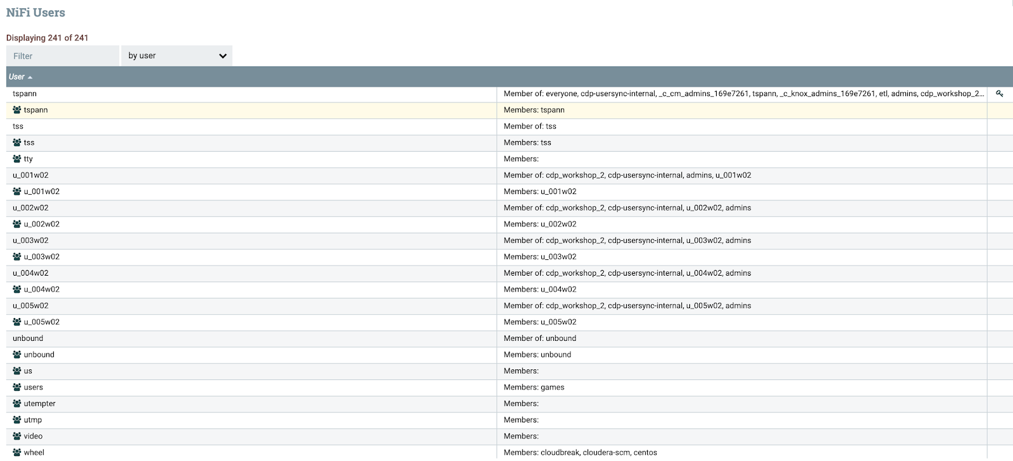Open the "by user" filter type dropdown
The image size is (1013, 461).
(177, 56)
